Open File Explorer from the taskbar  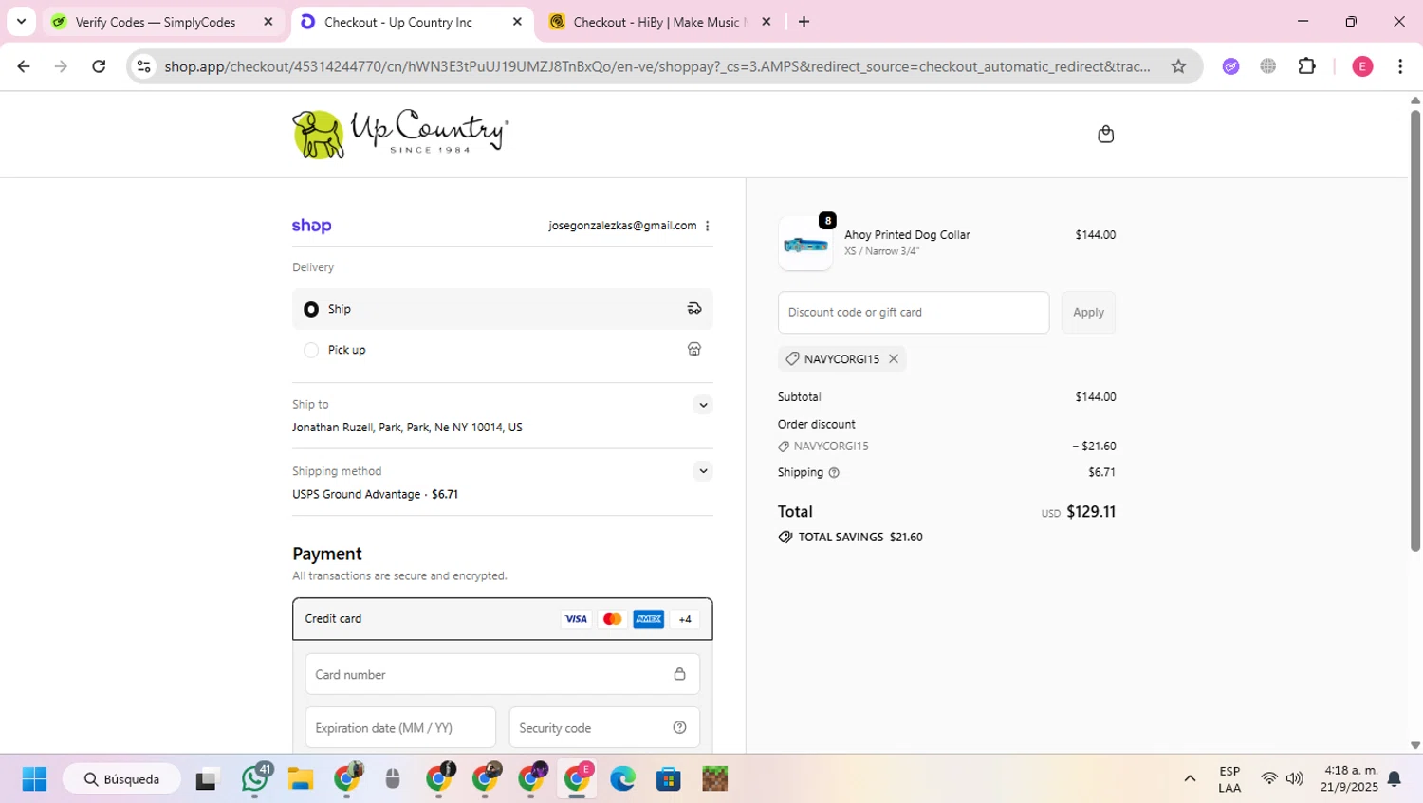click(x=301, y=779)
